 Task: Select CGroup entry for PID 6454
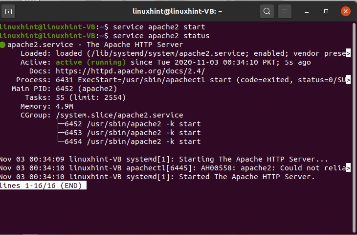coord(132,142)
